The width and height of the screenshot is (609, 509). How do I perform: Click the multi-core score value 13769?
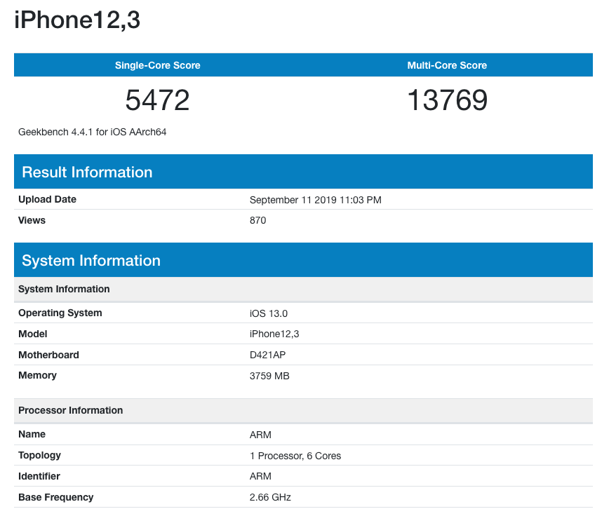pos(447,100)
